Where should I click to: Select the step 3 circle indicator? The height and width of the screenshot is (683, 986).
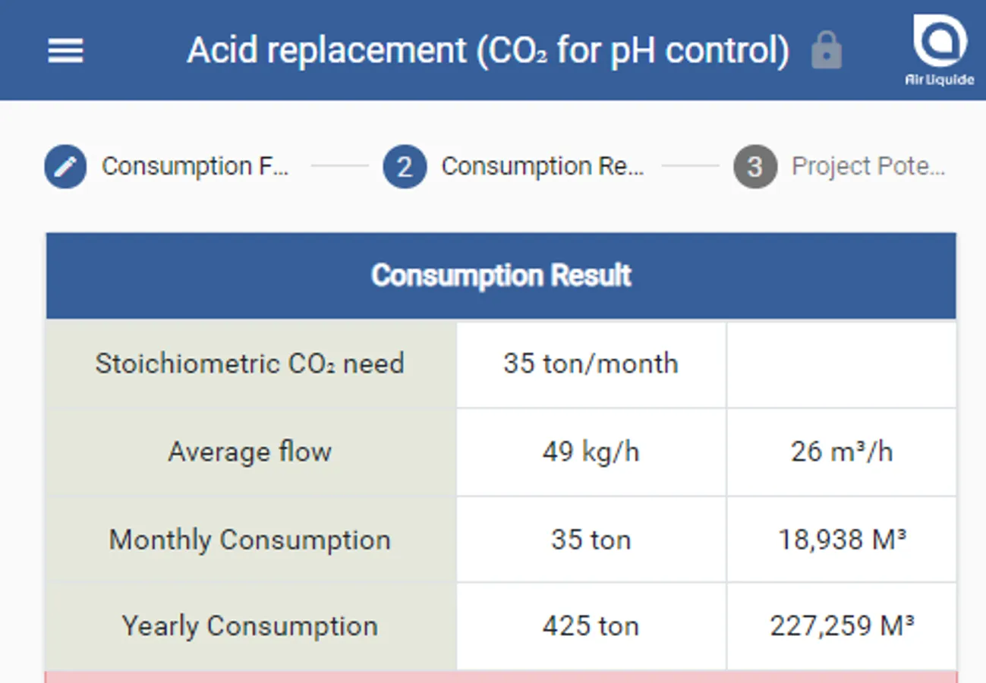click(x=754, y=166)
